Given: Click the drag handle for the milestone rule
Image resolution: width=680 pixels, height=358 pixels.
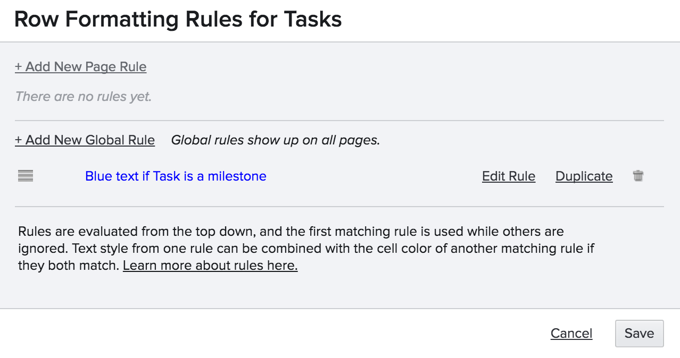Looking at the screenshot, I should tap(26, 176).
